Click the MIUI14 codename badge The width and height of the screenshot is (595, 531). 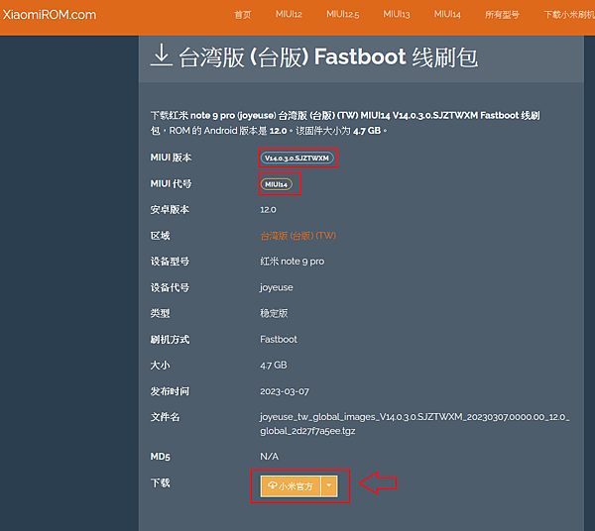277,184
